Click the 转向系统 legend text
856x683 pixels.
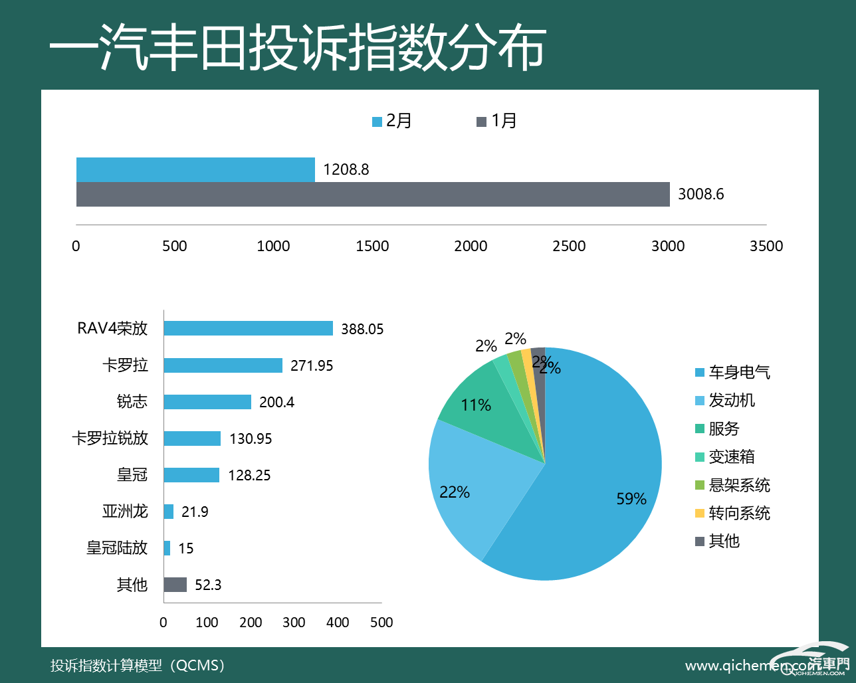point(739,514)
